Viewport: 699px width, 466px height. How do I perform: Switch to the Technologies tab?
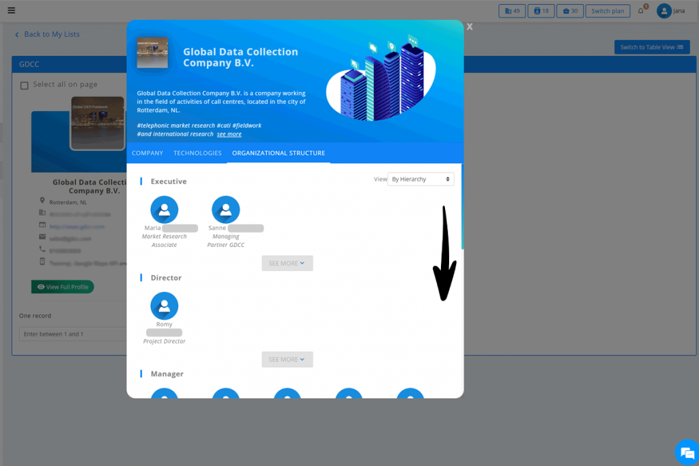point(197,153)
